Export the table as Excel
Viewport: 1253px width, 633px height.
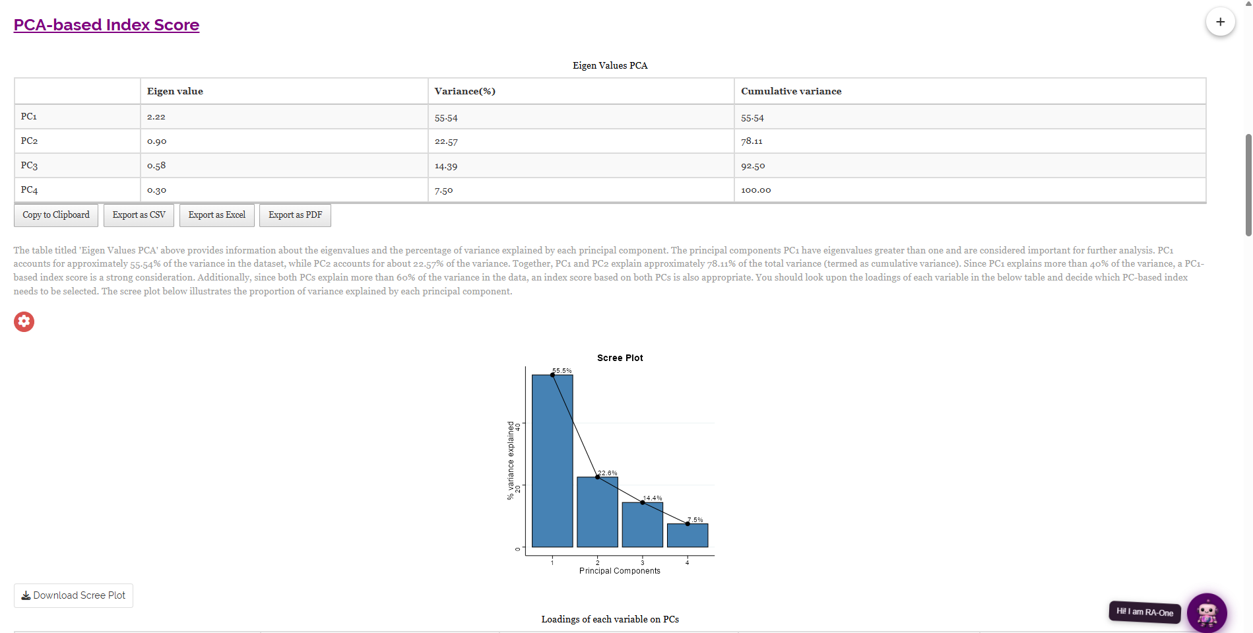coord(216,215)
